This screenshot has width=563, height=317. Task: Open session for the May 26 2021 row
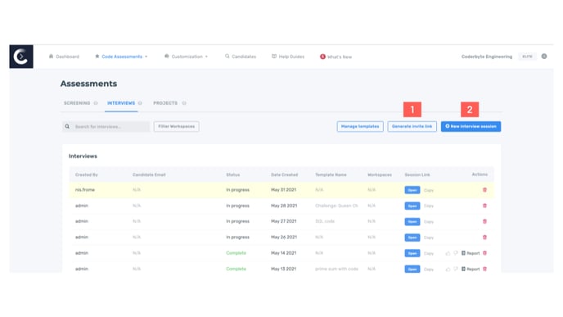pyautogui.click(x=412, y=238)
